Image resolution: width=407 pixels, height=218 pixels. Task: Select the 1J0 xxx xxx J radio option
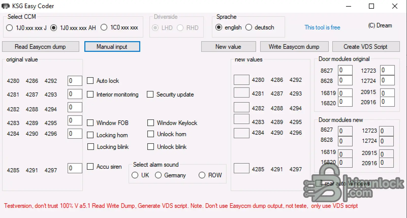(x=9, y=28)
